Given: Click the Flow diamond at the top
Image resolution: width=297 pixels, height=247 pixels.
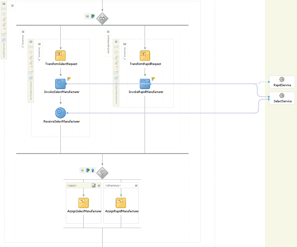Looking at the screenshot, I should 102,18.
